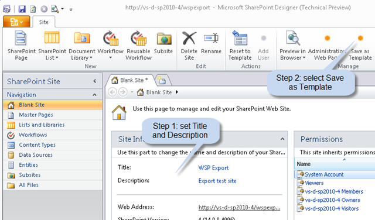375x220 pixels.
Task: Open the SharePoint List dropdown
Action: pyautogui.click(x=52, y=46)
